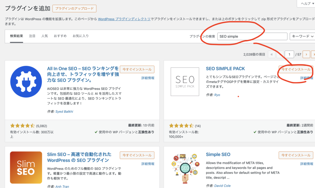Click the プラグインのアップロード button

[74, 9]
